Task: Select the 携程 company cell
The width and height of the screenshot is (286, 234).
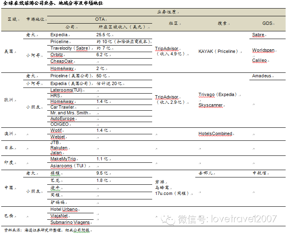Action: coord(55,173)
